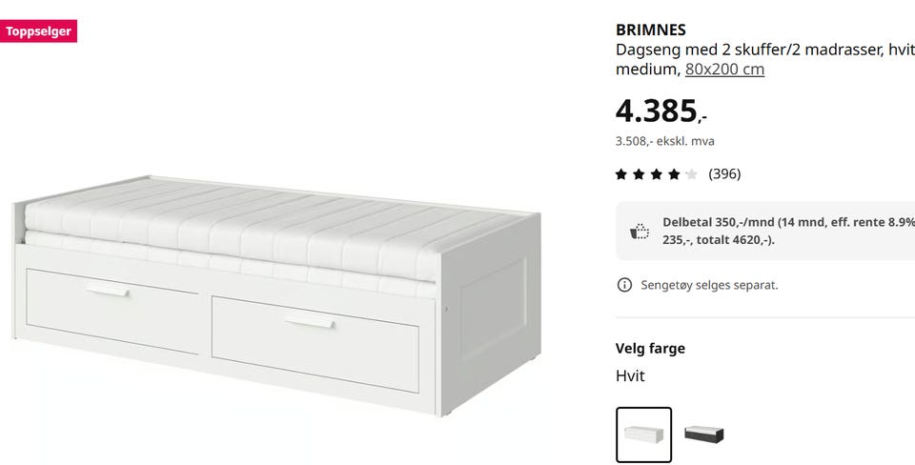
Task: Click the Delbetal payment basket icon
Action: 640,231
